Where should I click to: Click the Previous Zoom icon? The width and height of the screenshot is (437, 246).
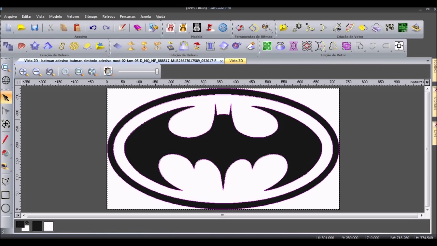(50, 72)
